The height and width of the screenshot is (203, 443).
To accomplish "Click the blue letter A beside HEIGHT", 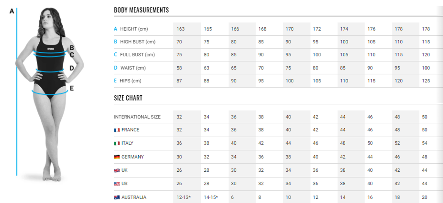I will (115, 29).
